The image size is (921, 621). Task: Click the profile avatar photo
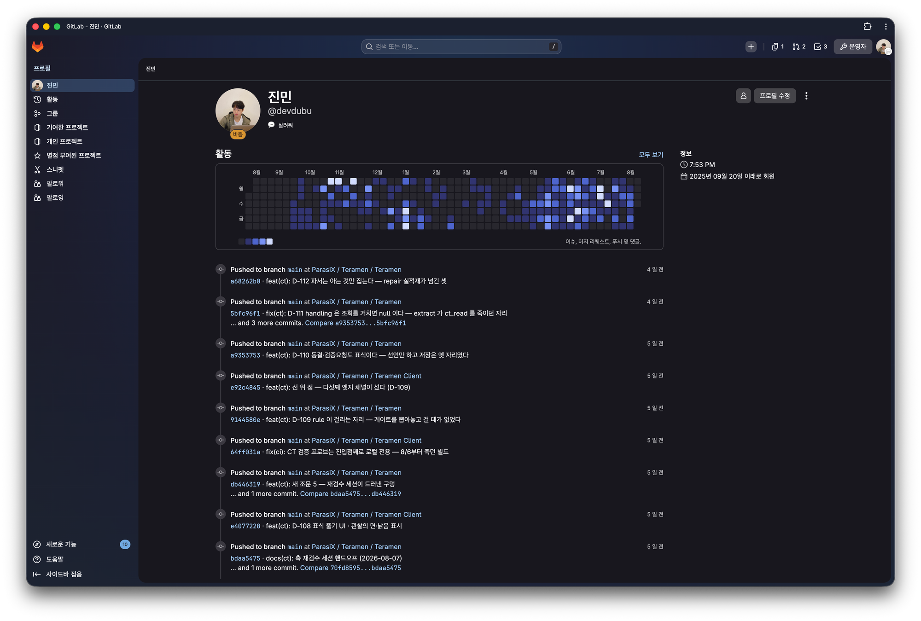coord(238,110)
